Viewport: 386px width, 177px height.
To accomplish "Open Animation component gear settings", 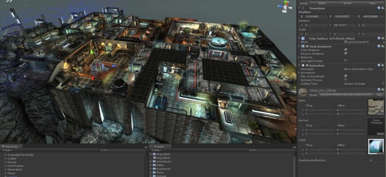I will [x=382, y=65].
